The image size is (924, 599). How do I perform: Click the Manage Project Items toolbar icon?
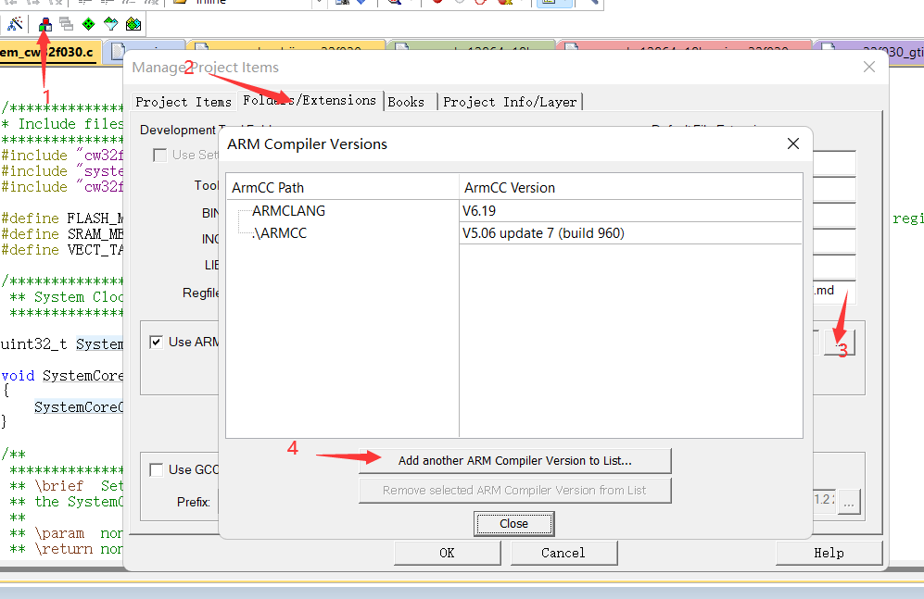pos(44,24)
